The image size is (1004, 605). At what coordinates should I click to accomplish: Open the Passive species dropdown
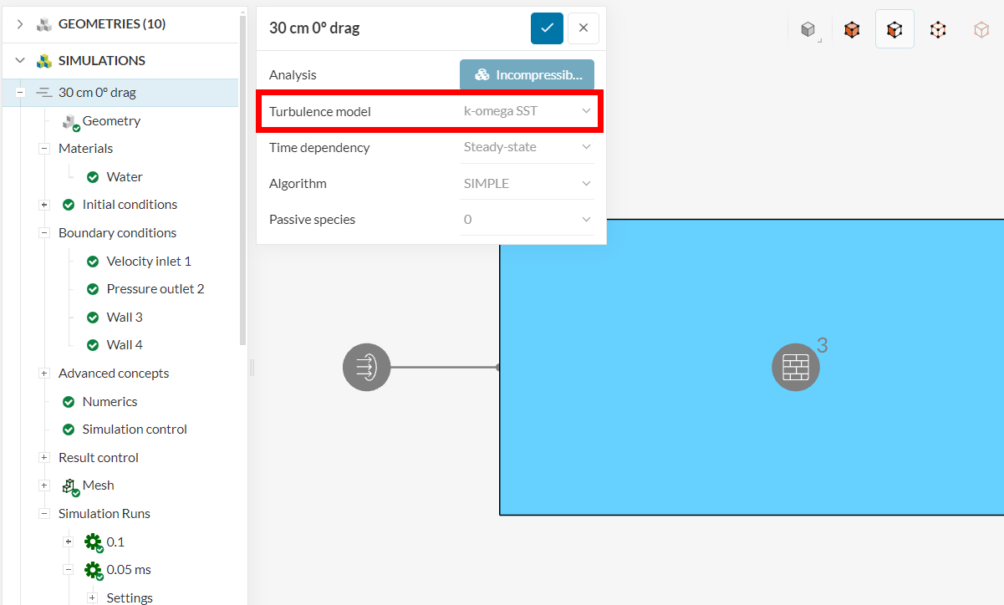point(527,219)
